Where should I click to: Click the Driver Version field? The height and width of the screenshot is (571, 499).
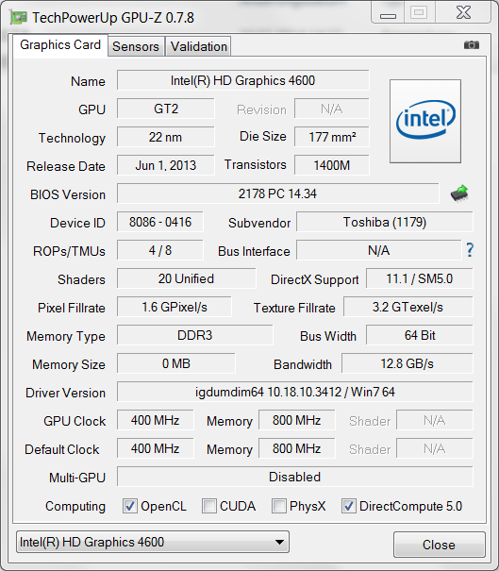(295, 392)
